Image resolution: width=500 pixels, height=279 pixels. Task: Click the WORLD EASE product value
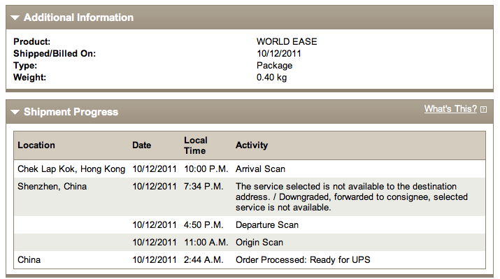pos(287,42)
